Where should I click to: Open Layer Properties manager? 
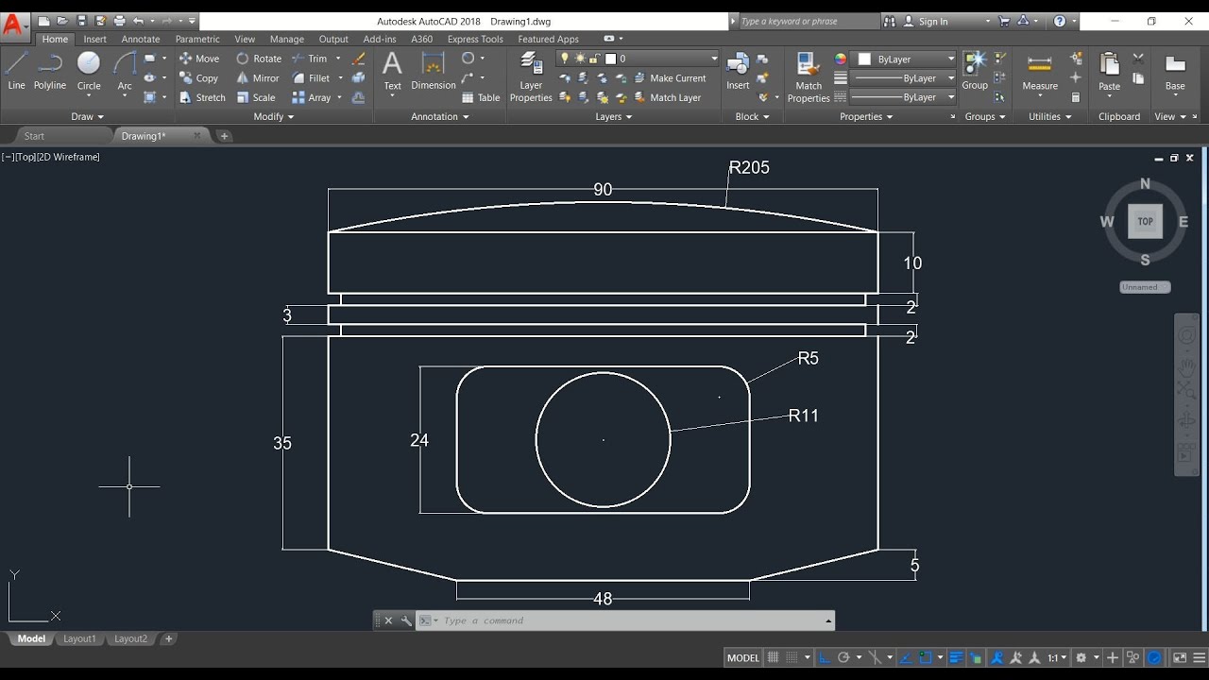point(531,76)
